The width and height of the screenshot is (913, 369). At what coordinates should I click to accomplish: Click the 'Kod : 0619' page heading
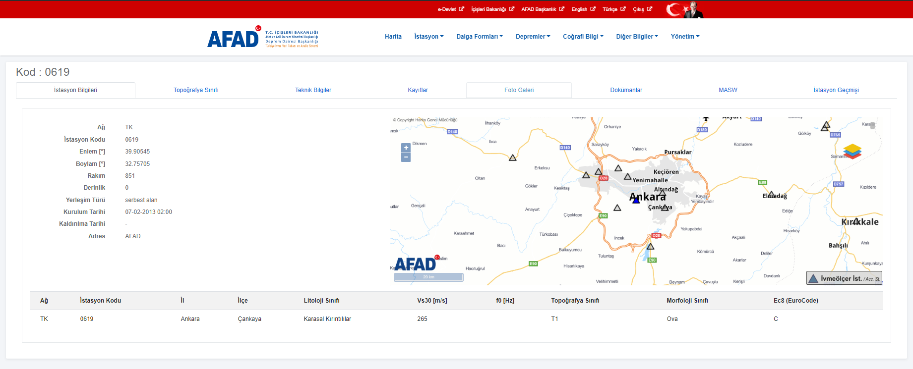pos(43,72)
